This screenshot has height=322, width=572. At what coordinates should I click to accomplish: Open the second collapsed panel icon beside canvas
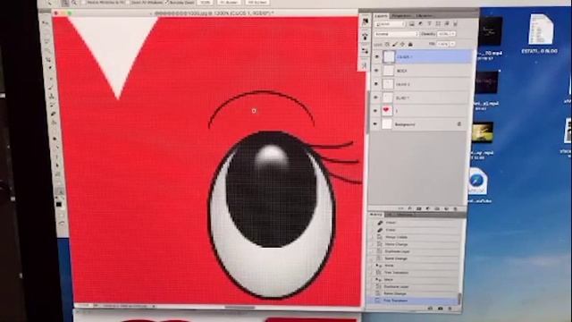[365, 37]
